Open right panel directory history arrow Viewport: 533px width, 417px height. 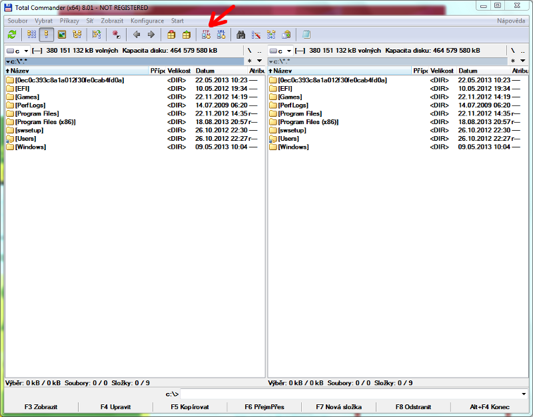(x=523, y=61)
